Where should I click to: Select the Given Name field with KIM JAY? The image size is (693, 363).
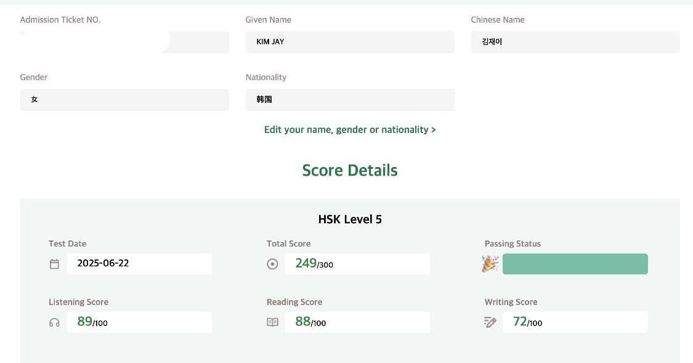point(350,42)
